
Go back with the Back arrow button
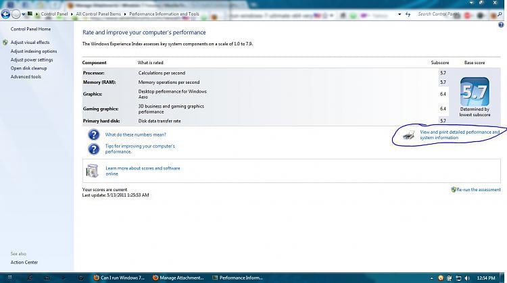tap(5, 14)
